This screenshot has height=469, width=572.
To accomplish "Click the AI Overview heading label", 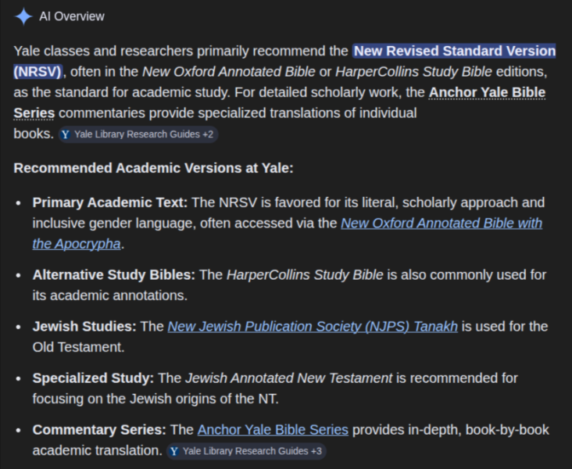I will (x=72, y=16).
